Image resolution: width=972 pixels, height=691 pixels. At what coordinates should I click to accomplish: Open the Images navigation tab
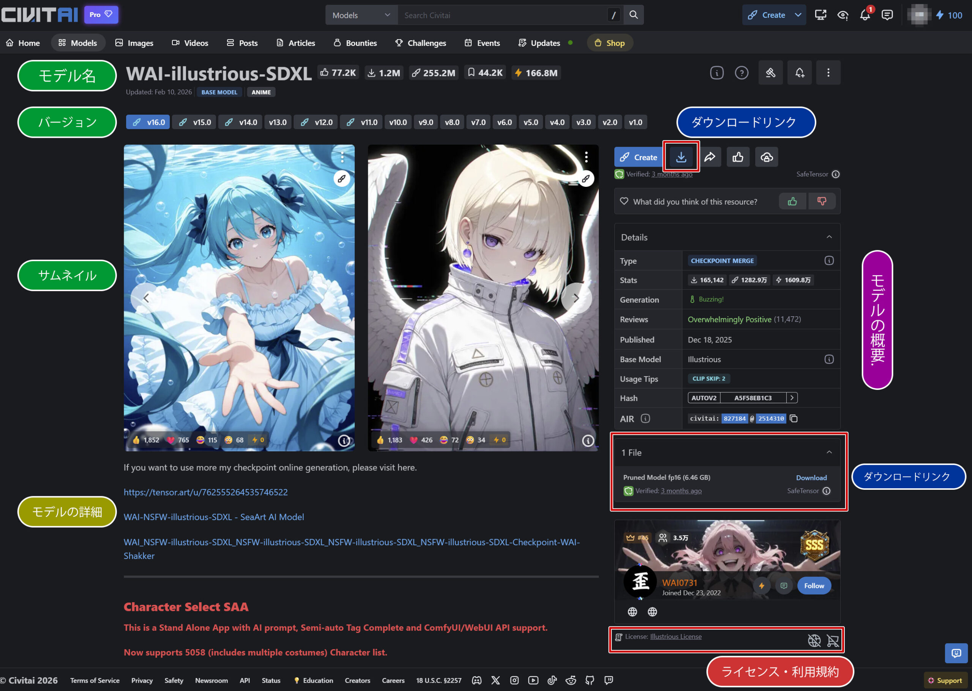[x=134, y=43]
